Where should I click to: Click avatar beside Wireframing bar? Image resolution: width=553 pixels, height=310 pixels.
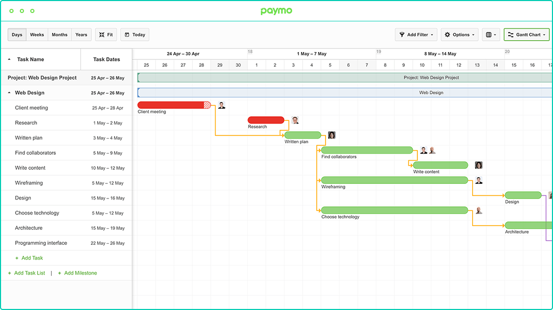[478, 180]
